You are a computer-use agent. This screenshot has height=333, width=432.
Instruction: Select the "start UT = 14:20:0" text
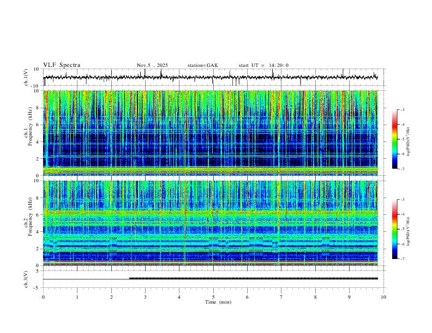click(x=263, y=65)
